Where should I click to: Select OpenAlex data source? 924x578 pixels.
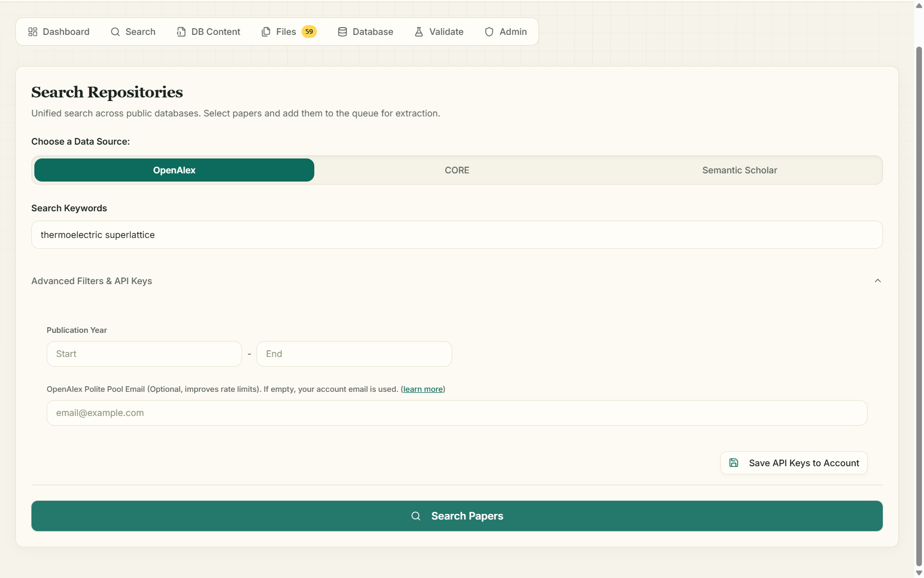pos(174,170)
